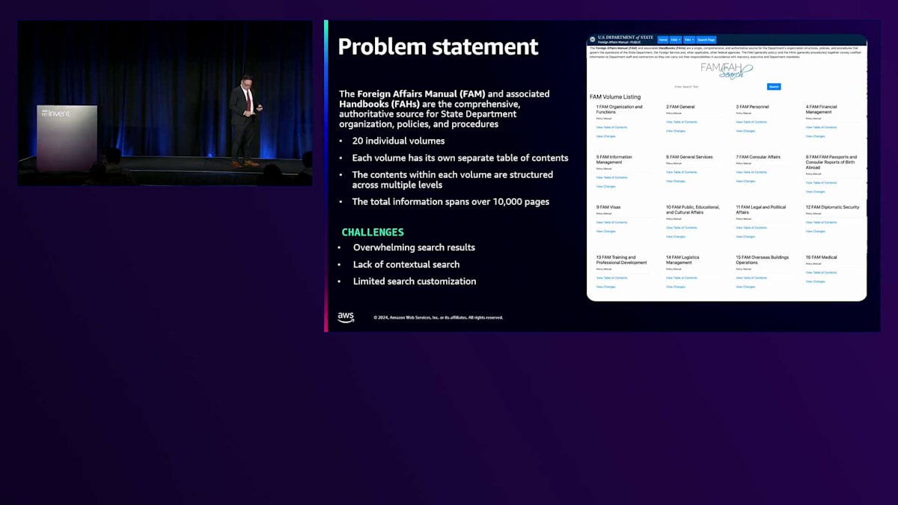This screenshot has height=505, width=898.
Task: View Table of Contents for 10 FAM Public, Educational
Action: click(x=681, y=227)
